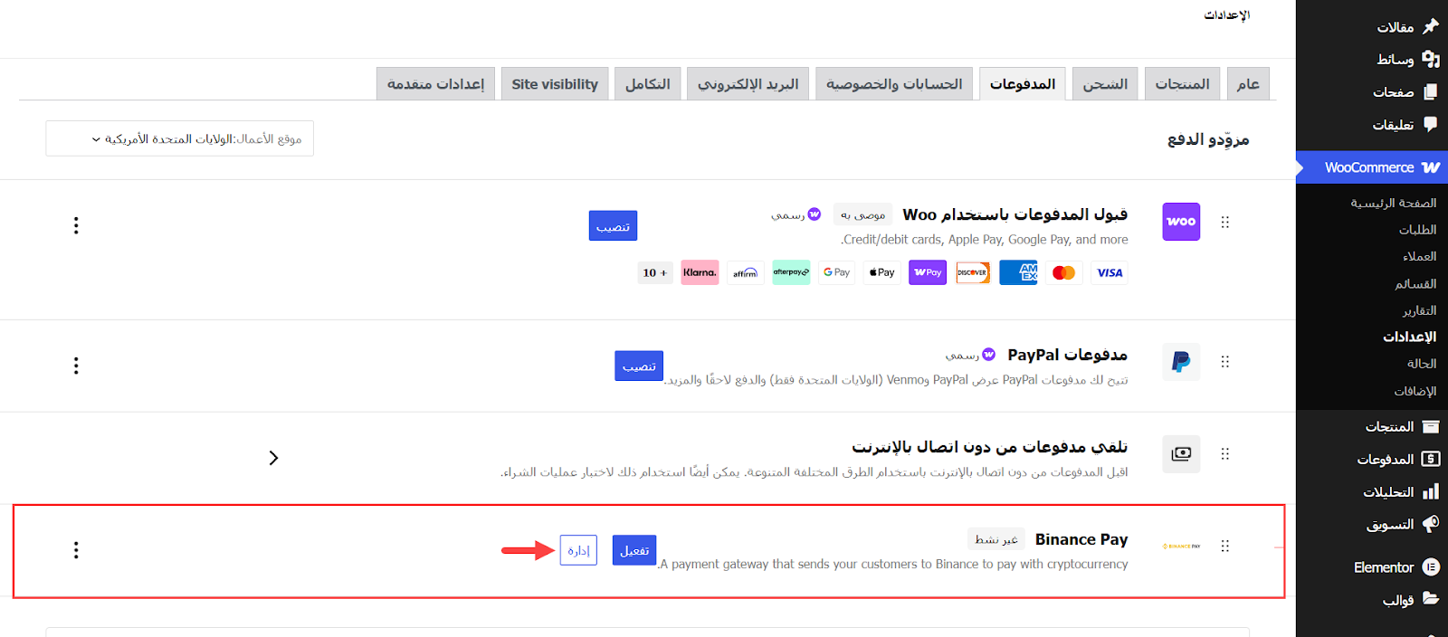Click the pages icon next to صفحات
The width and height of the screenshot is (1448, 637).
pyautogui.click(x=1431, y=91)
